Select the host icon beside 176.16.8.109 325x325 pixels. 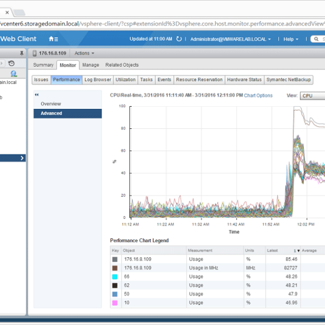point(34,53)
